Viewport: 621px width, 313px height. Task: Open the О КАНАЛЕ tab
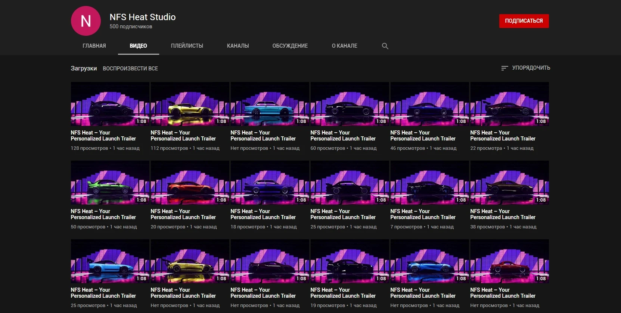click(x=344, y=46)
